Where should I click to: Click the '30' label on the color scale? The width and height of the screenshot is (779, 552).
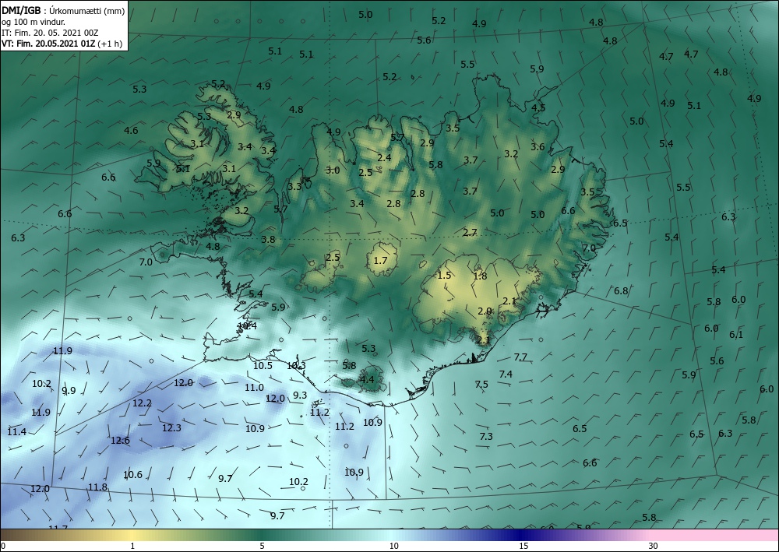coord(653,546)
